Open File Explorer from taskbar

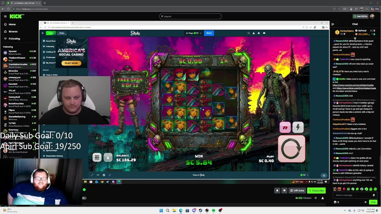coord(174,210)
